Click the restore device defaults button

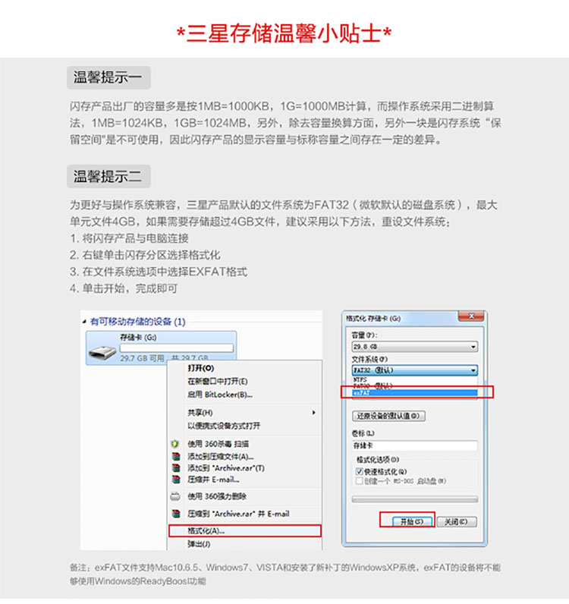[388, 416]
